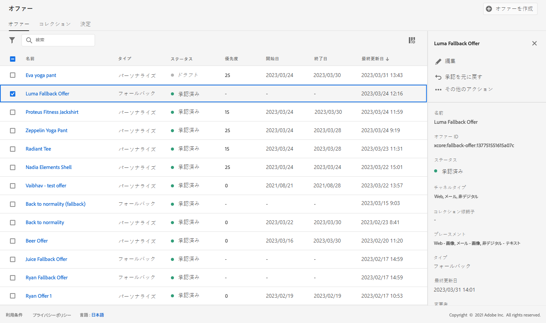Change language via 日本語 link
The image size is (546, 323).
coord(98,315)
